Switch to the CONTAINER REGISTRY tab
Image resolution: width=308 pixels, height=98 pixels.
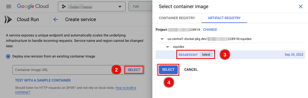177,18
